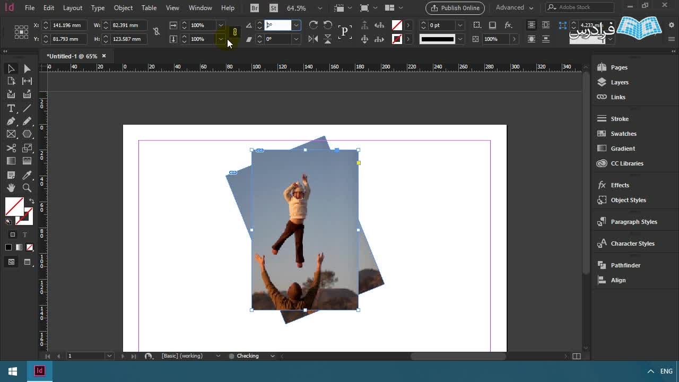Select the Hand tool

point(11,188)
